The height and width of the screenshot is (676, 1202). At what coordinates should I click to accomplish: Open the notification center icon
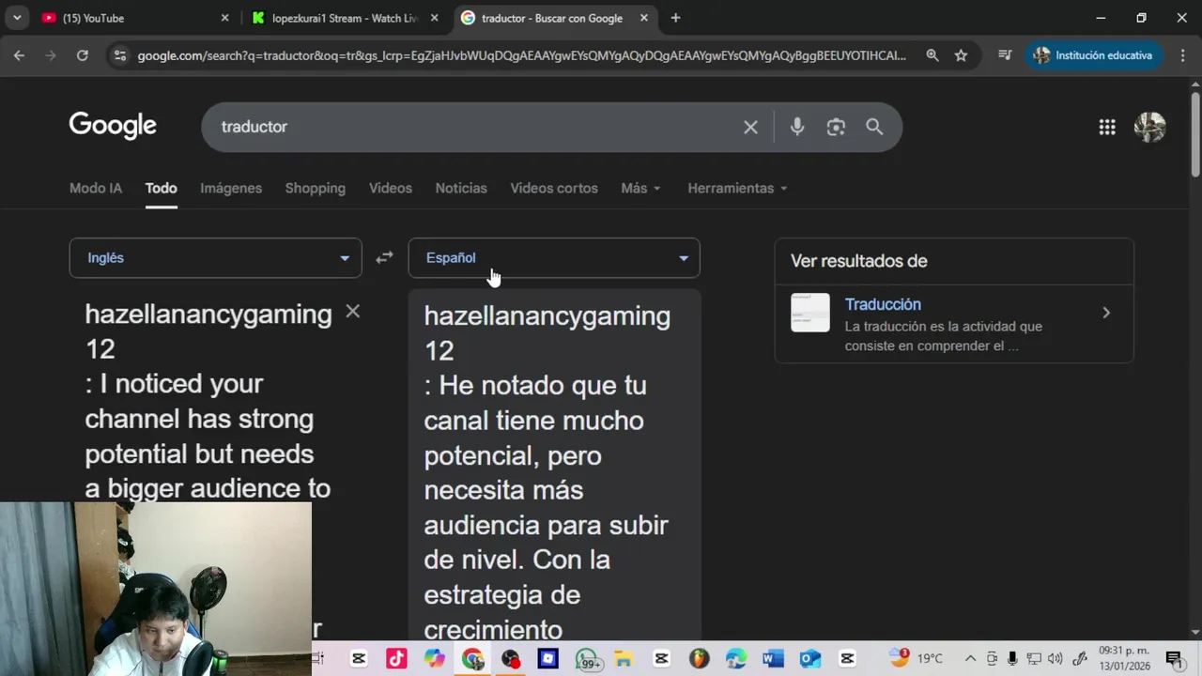tap(1174, 659)
